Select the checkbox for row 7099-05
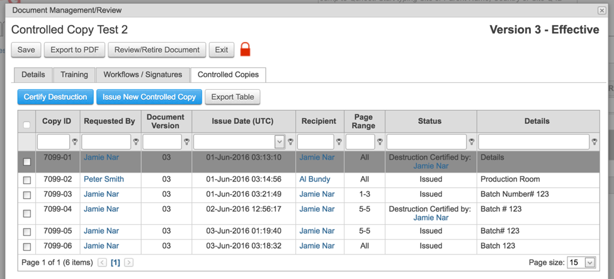This screenshot has height=279, width=614. (x=26, y=232)
